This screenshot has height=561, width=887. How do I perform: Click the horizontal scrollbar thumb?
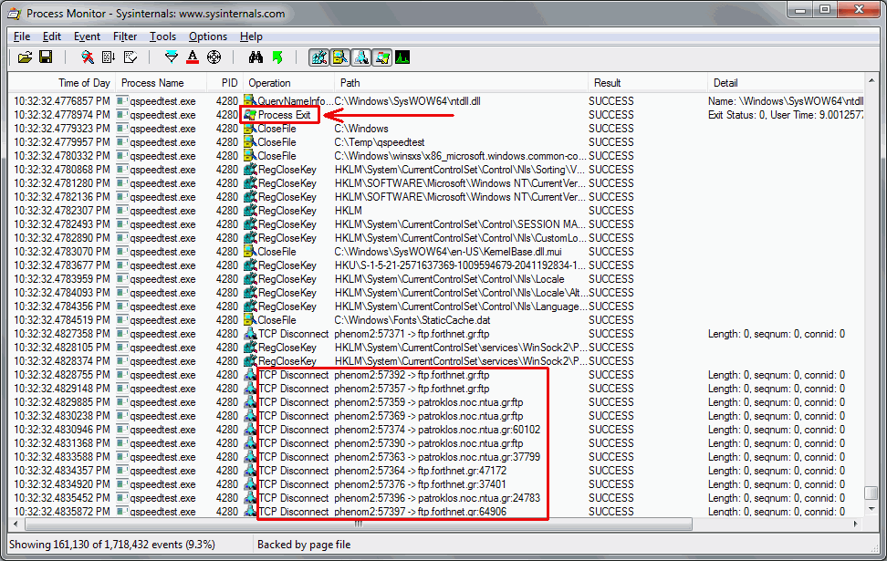359,525
